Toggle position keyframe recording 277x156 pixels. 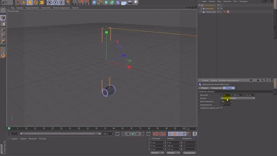point(170,134)
